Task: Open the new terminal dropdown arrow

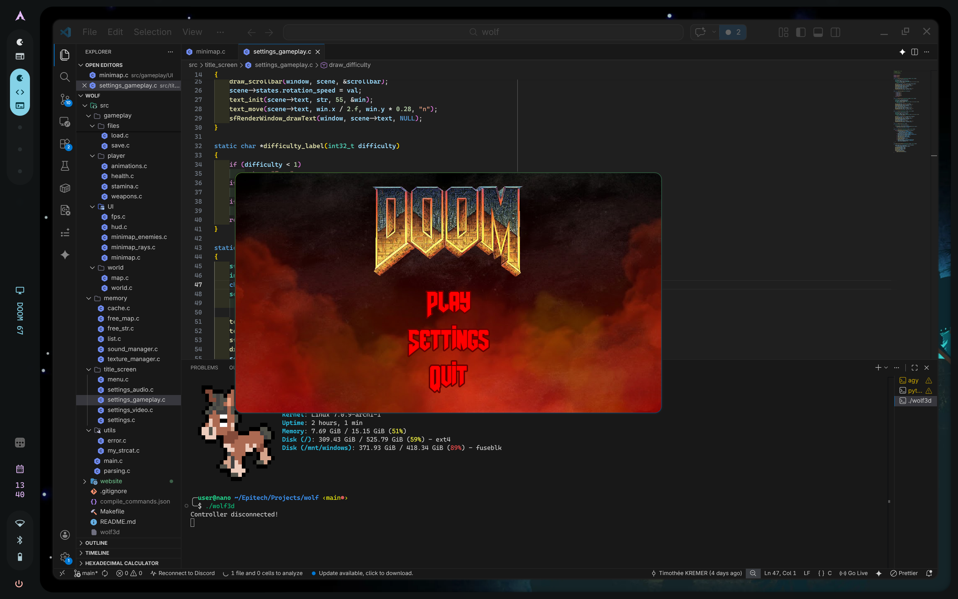Action: click(x=886, y=368)
